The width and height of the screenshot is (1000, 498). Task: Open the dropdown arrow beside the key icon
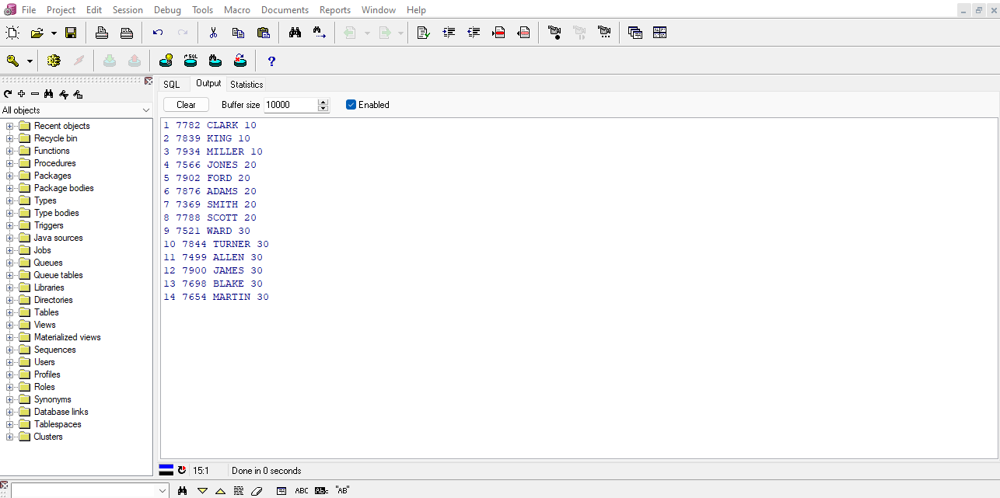coord(30,61)
